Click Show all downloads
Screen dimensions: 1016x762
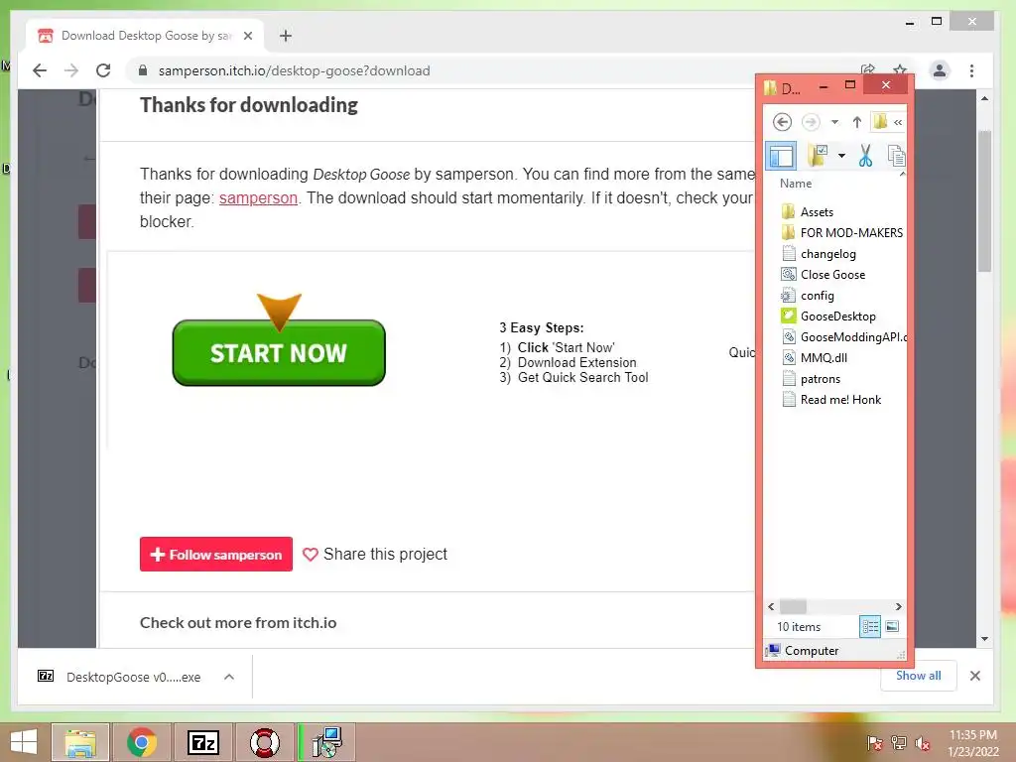[x=918, y=675]
